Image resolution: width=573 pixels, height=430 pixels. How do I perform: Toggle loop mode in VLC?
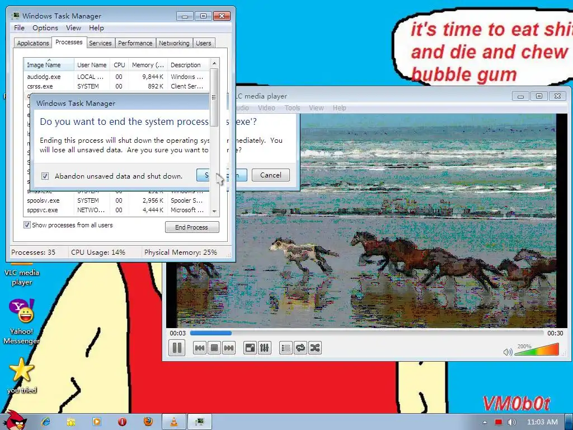point(300,348)
